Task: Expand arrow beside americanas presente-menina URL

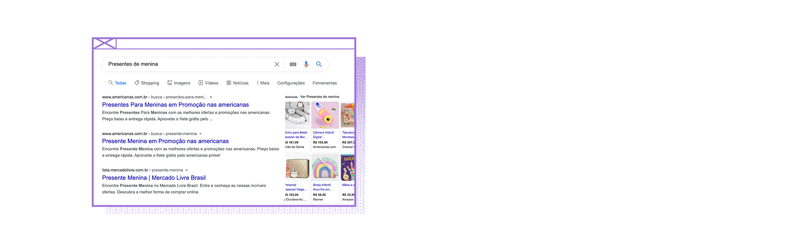Action: pyautogui.click(x=200, y=134)
